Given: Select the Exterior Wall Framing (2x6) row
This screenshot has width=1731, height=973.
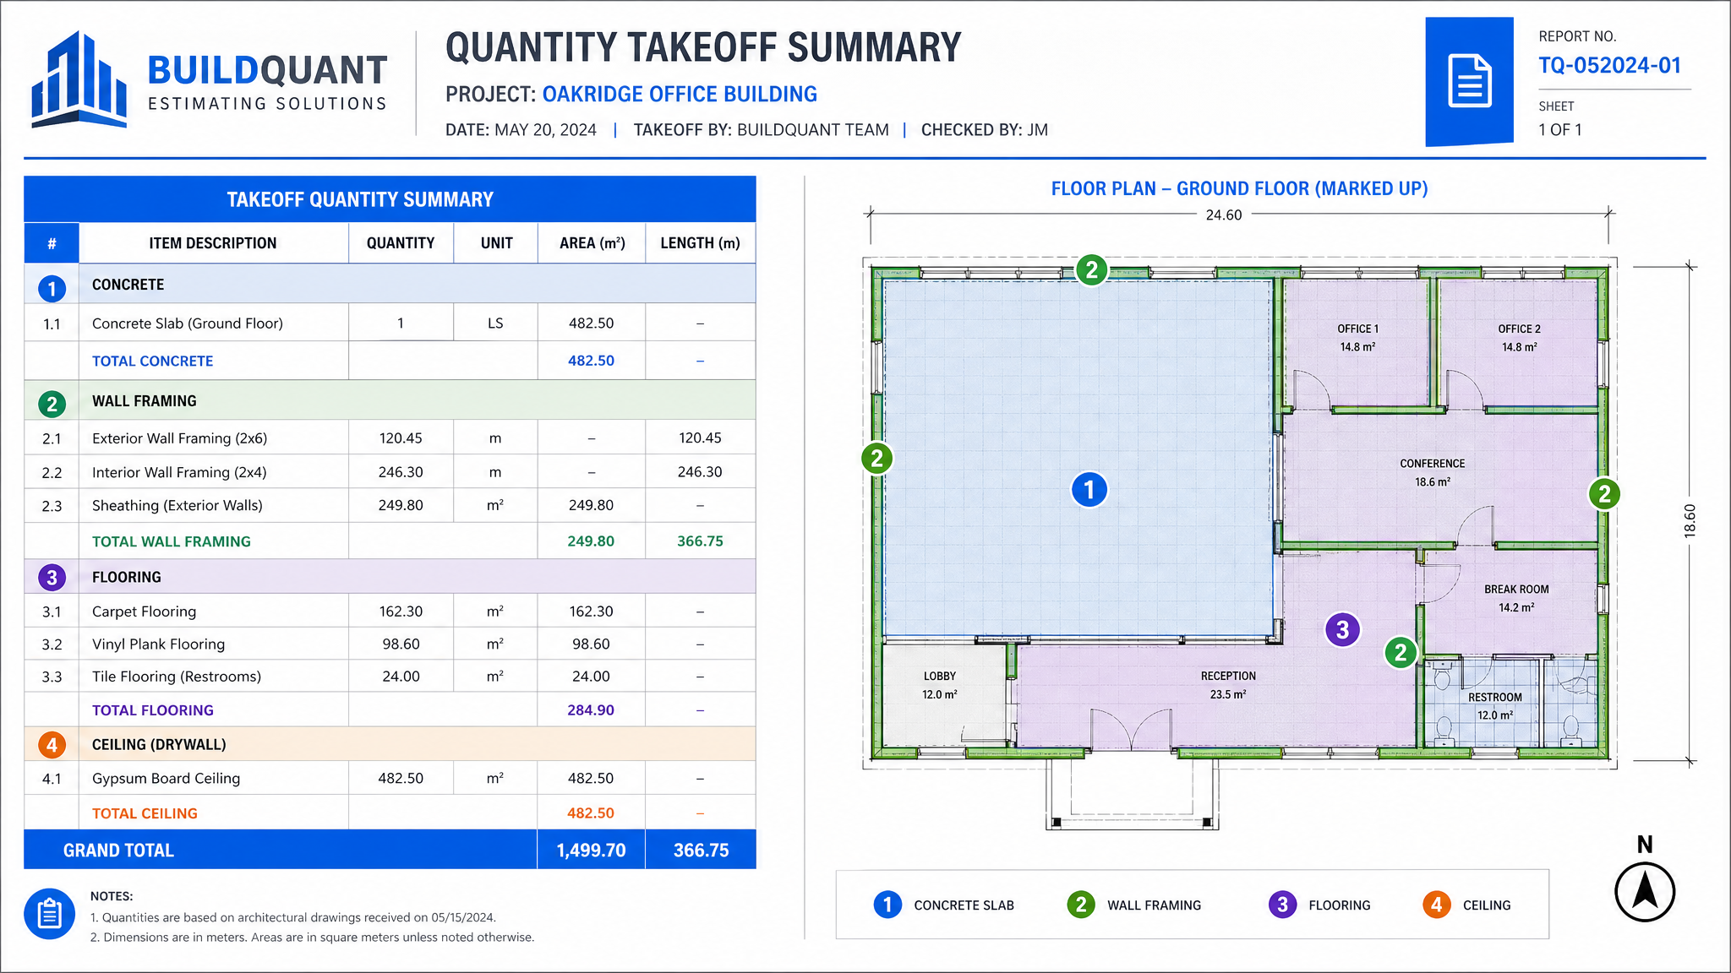Looking at the screenshot, I should point(390,438).
